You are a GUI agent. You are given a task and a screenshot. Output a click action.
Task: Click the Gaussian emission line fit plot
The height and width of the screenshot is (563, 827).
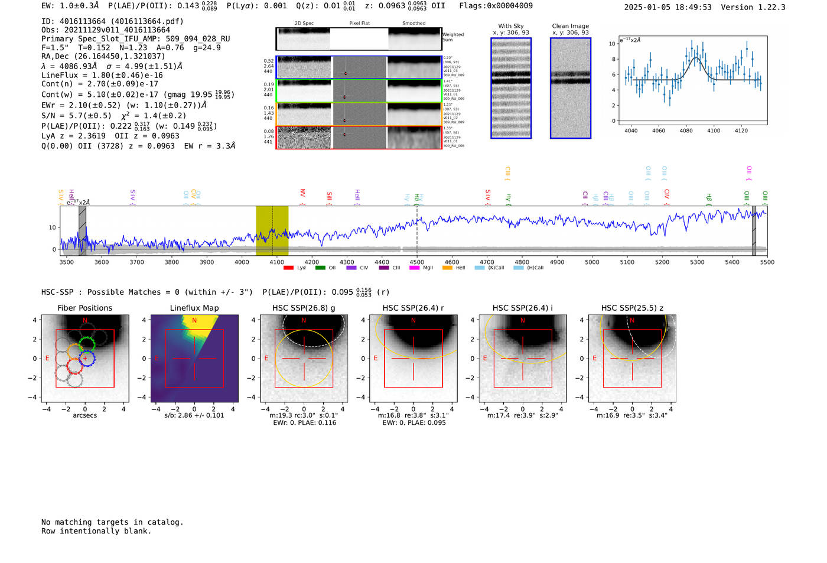(692, 80)
